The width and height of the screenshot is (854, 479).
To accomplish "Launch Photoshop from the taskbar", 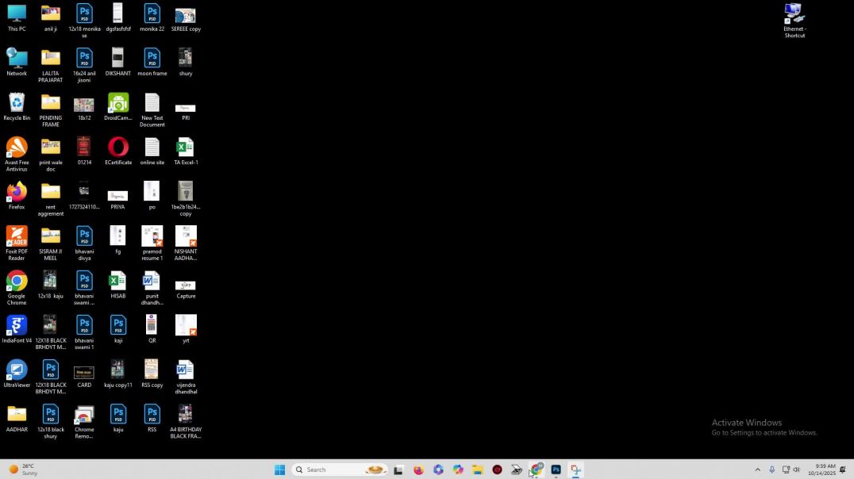I will point(556,469).
